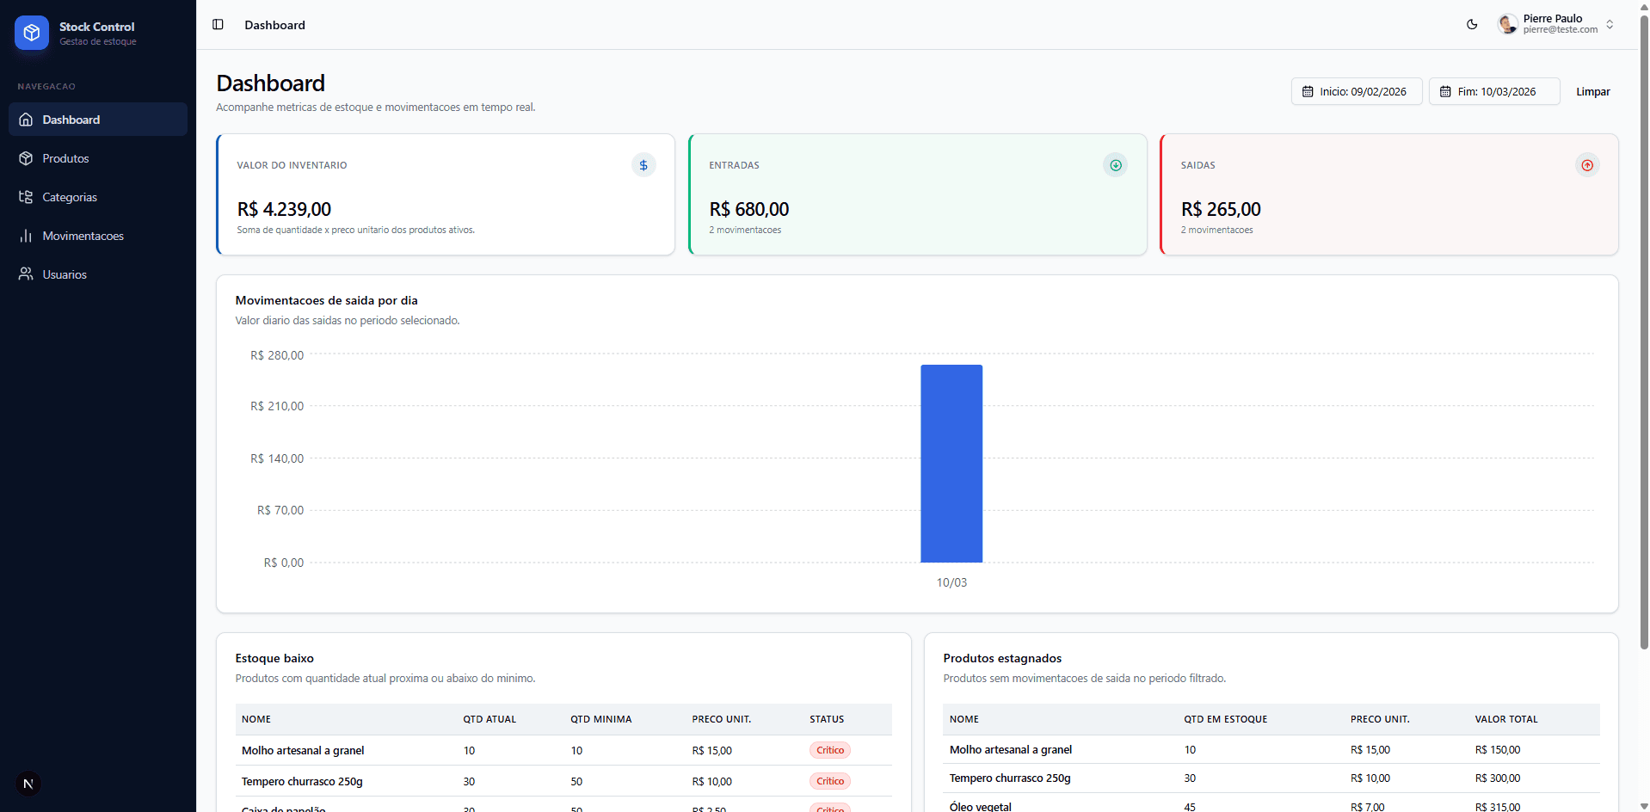Click the Usuarios people icon

[x=26, y=274]
